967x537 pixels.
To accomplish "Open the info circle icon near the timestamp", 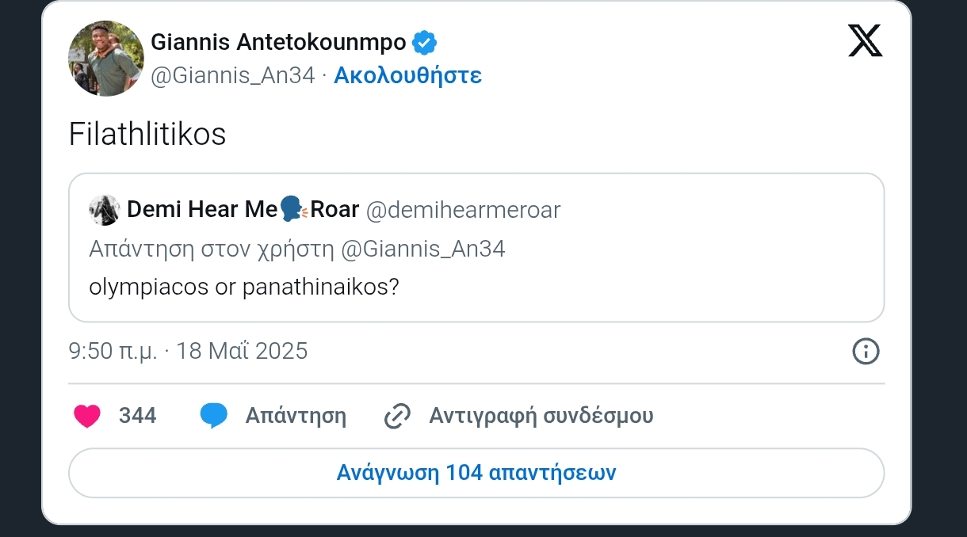I will pyautogui.click(x=866, y=351).
